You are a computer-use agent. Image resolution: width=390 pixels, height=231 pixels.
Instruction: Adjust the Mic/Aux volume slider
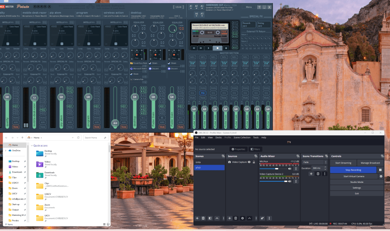pyautogui.click(x=273, y=169)
